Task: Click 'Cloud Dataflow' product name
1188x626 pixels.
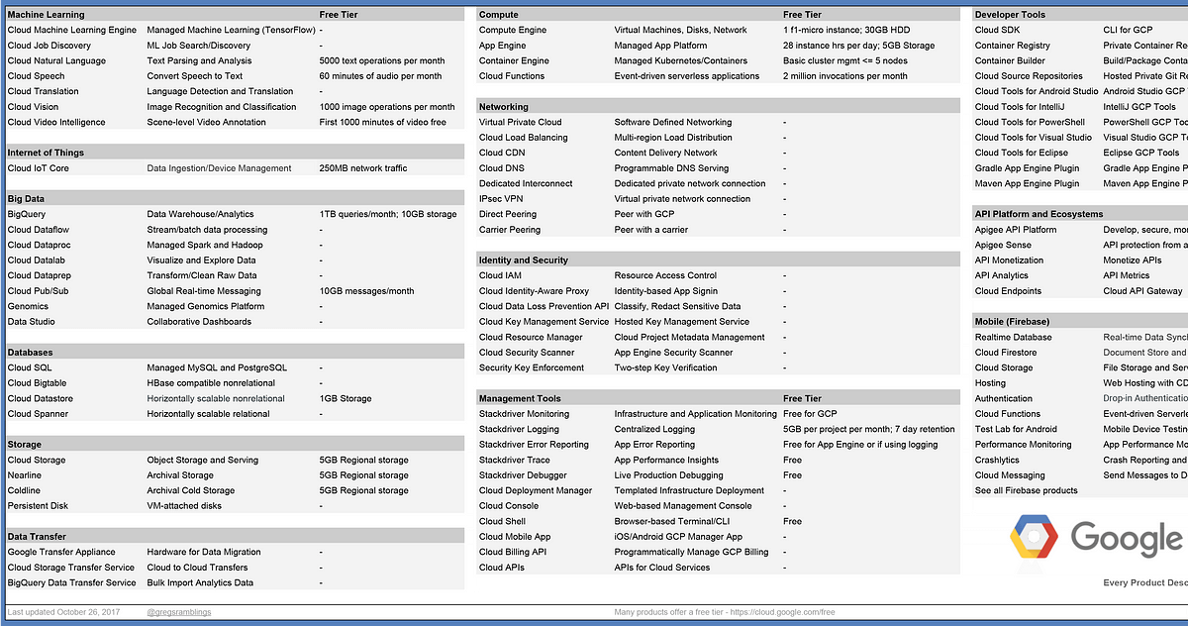Action: coord(39,230)
